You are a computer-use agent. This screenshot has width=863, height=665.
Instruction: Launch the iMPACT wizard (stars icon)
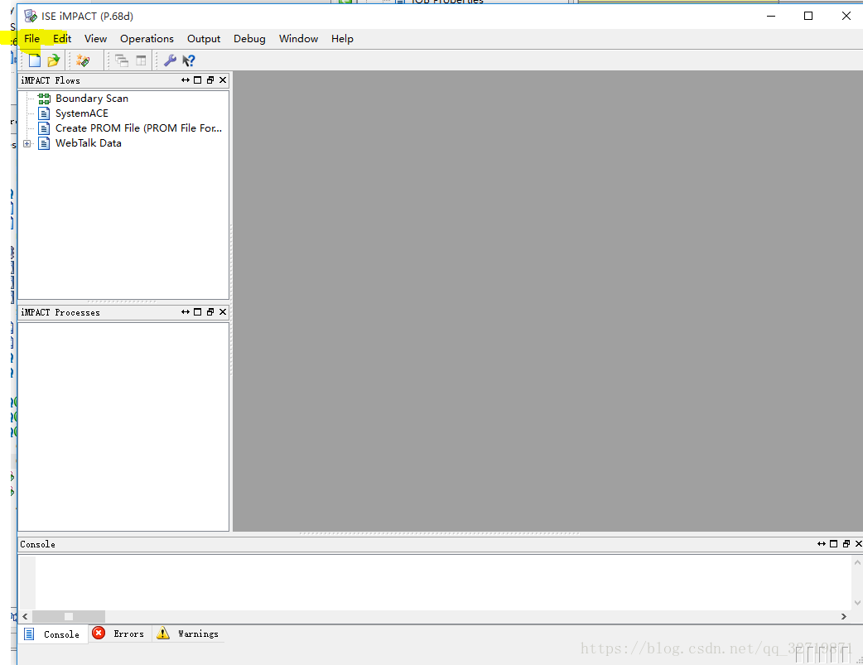pos(83,60)
